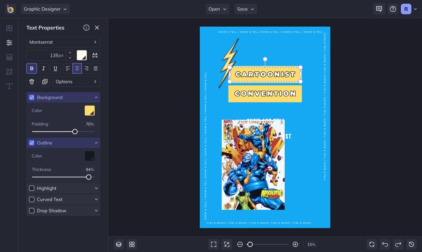Toggle bold text formatting
422x252 pixels.
pyautogui.click(x=31, y=68)
